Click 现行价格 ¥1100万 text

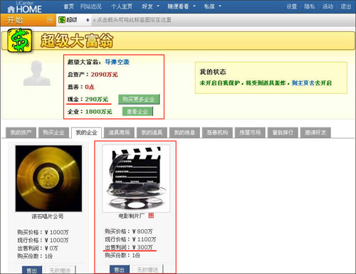click(x=130, y=239)
